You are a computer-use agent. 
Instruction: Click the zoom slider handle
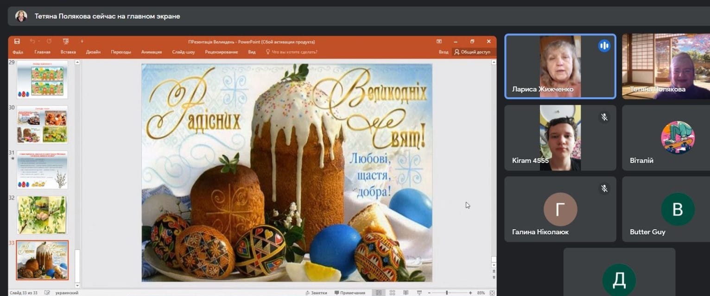point(447,293)
